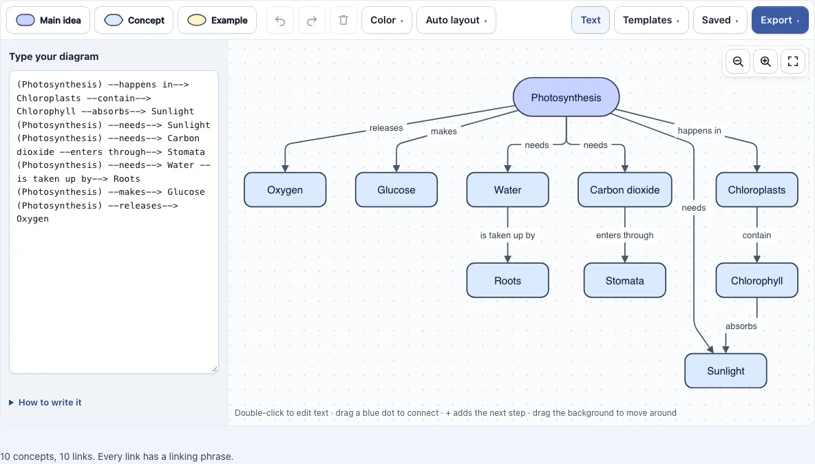This screenshot has height=464, width=815.
Task: Select the Carbon dioxide node
Action: coord(625,189)
